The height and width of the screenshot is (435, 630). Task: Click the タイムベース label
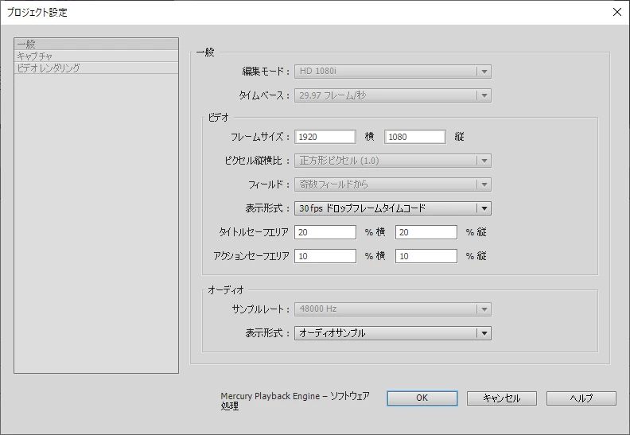tap(264, 95)
